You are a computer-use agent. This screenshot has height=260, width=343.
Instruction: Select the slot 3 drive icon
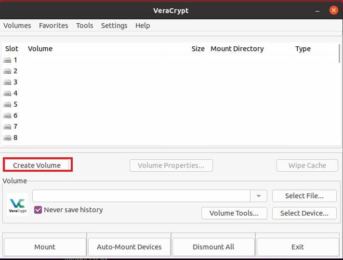click(7, 82)
